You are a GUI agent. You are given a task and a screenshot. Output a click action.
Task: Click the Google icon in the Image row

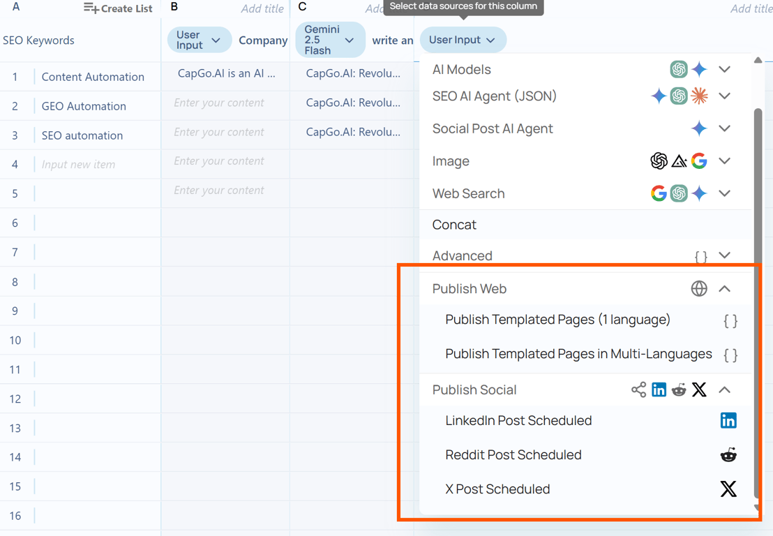699,161
